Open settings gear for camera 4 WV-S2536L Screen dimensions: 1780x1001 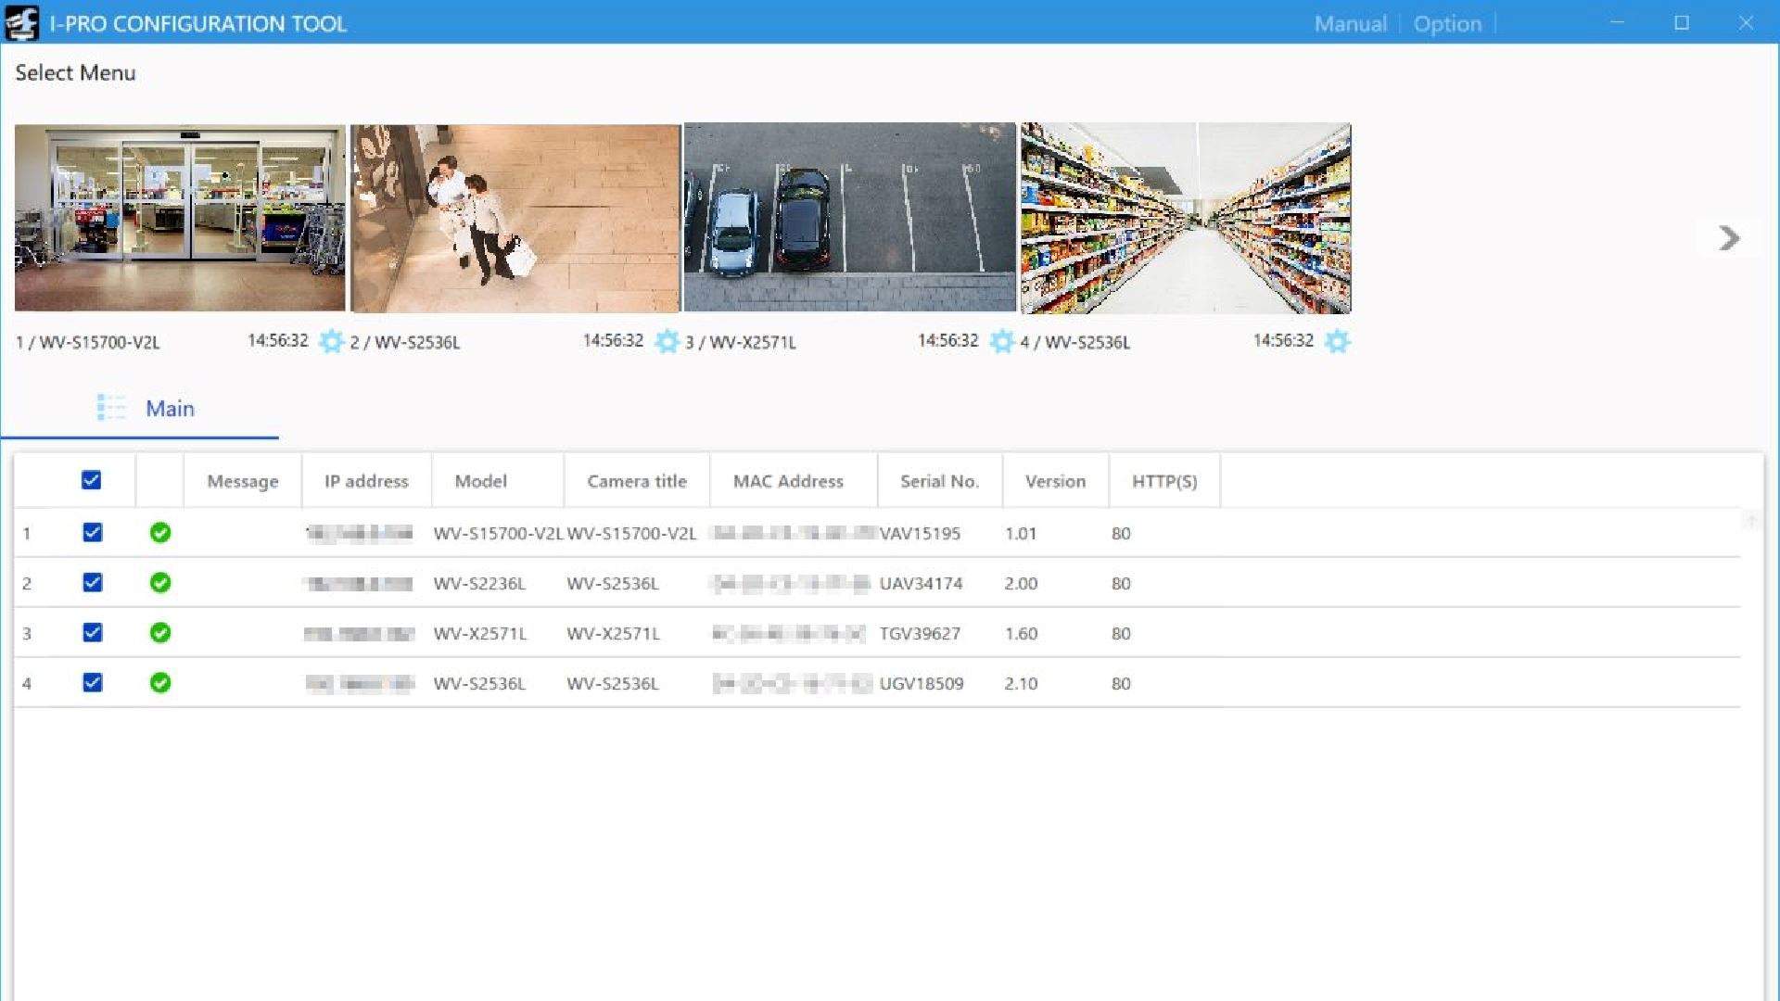[1337, 341]
